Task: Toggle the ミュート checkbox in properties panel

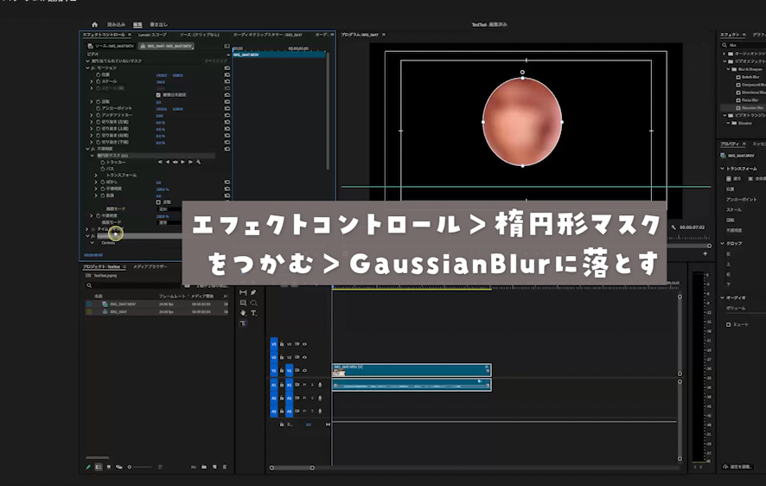Action: pyautogui.click(x=729, y=324)
